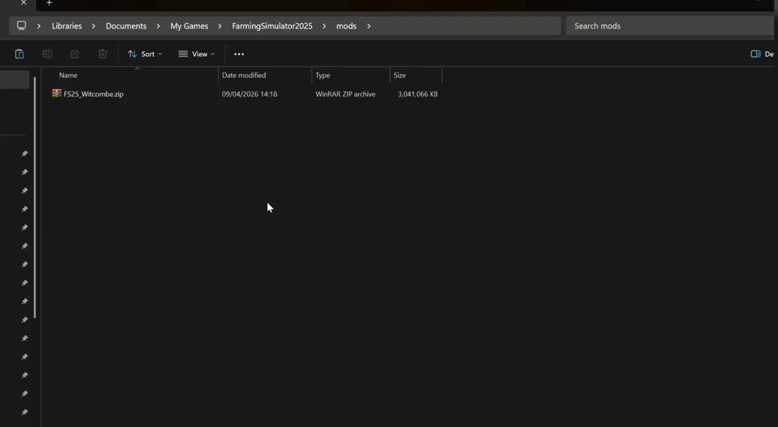Select the FS25_Witcombe.zip file name

94,94
